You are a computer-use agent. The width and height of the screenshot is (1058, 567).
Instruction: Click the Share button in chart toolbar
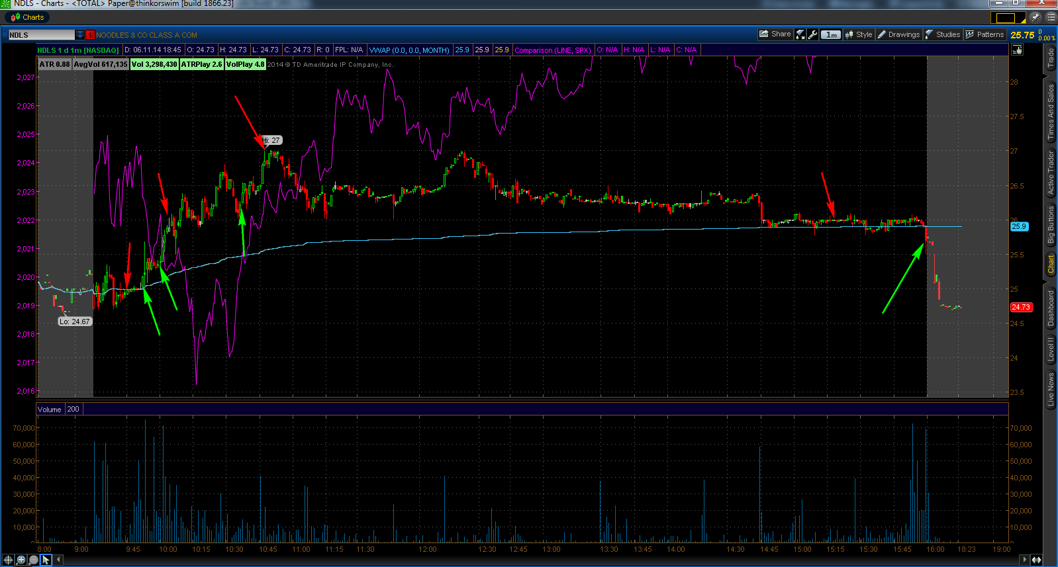pos(775,34)
